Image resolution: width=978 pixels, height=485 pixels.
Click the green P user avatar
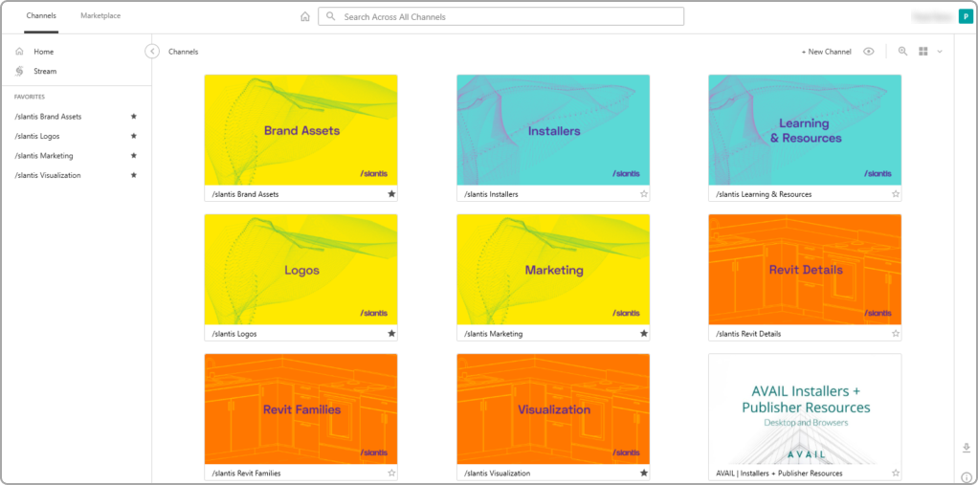point(964,17)
